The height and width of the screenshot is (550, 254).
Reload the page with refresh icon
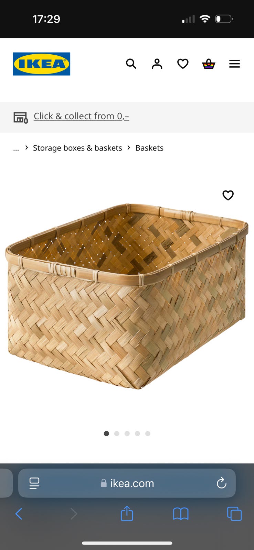[x=221, y=483]
